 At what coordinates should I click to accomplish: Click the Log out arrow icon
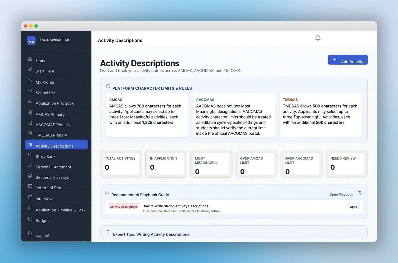[30, 233]
